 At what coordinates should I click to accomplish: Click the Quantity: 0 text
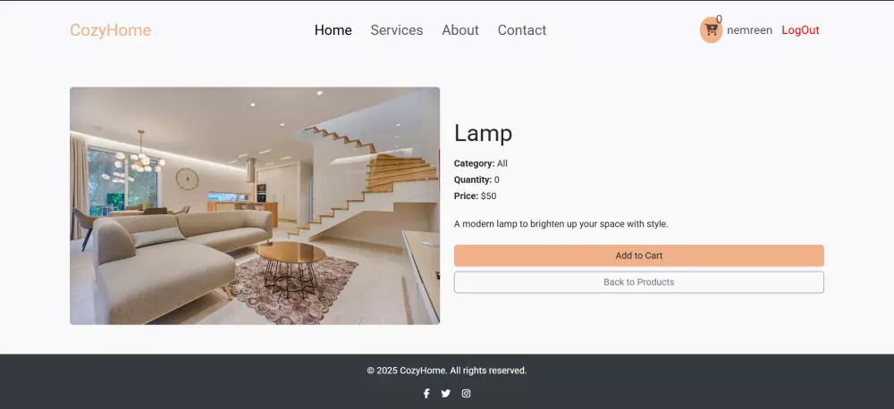(477, 180)
